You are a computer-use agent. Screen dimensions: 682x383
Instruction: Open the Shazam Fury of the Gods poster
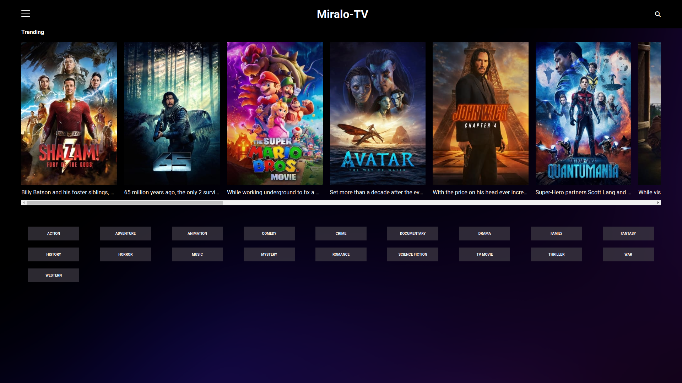[69, 113]
